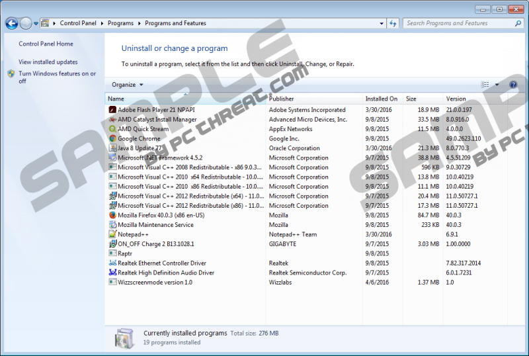Expand the change view options arrow
The width and height of the screenshot is (529, 356).
(x=496, y=85)
